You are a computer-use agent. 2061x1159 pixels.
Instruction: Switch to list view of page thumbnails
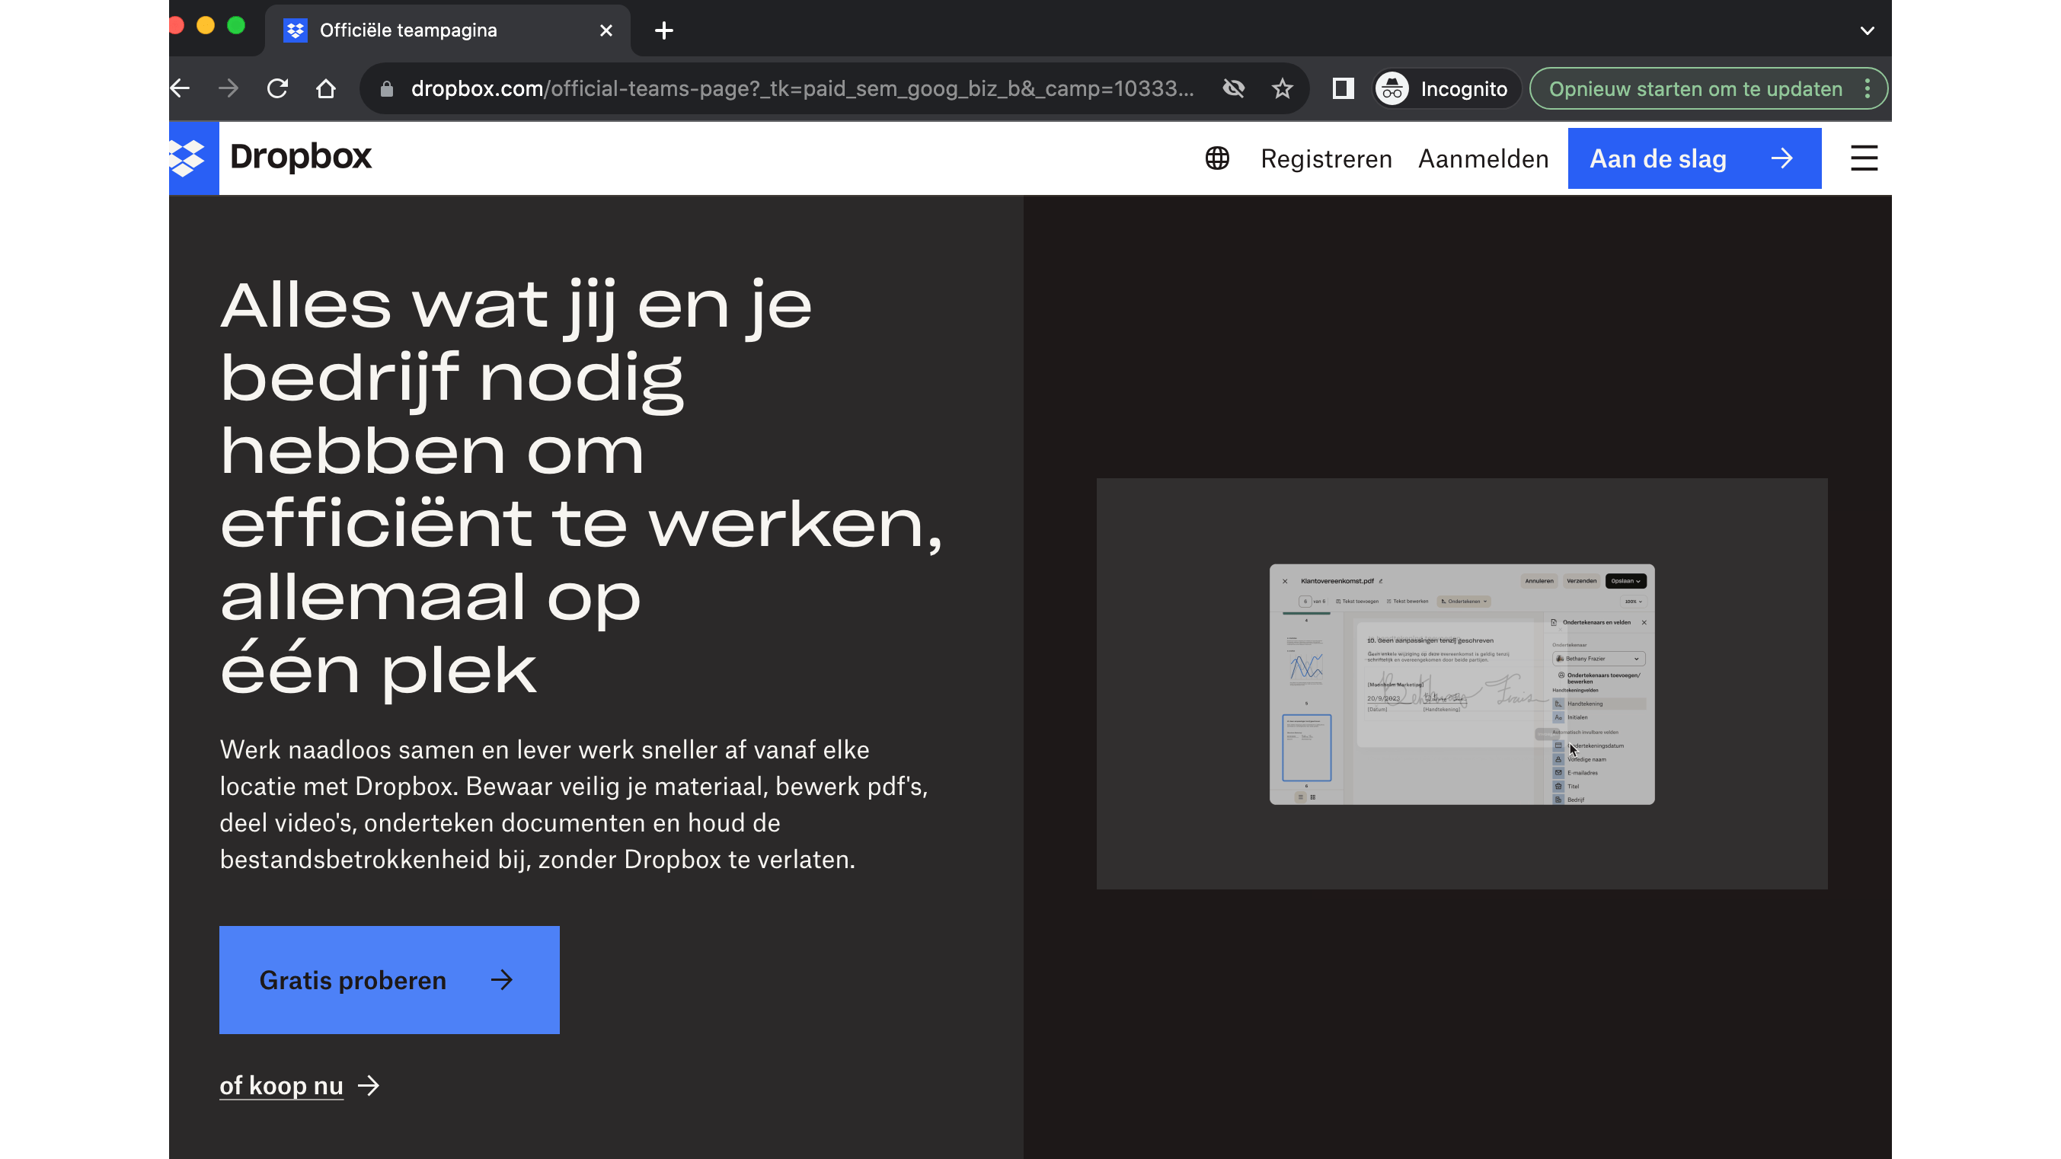[x=1301, y=797]
